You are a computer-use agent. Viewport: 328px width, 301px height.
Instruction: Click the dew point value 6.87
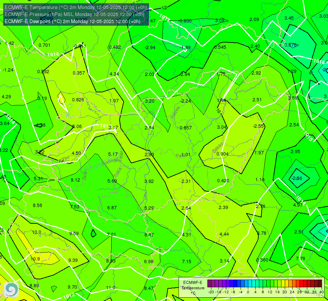(x=112, y=208)
